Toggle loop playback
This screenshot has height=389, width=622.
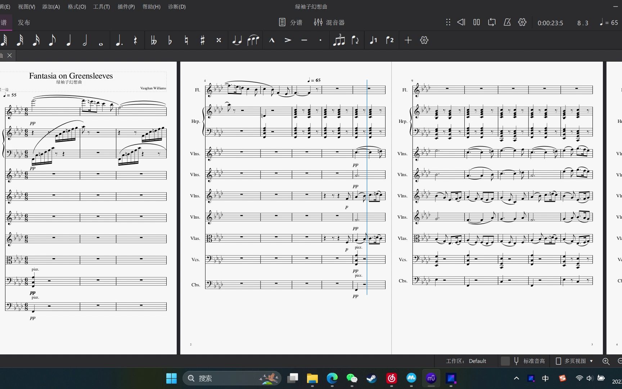(492, 22)
